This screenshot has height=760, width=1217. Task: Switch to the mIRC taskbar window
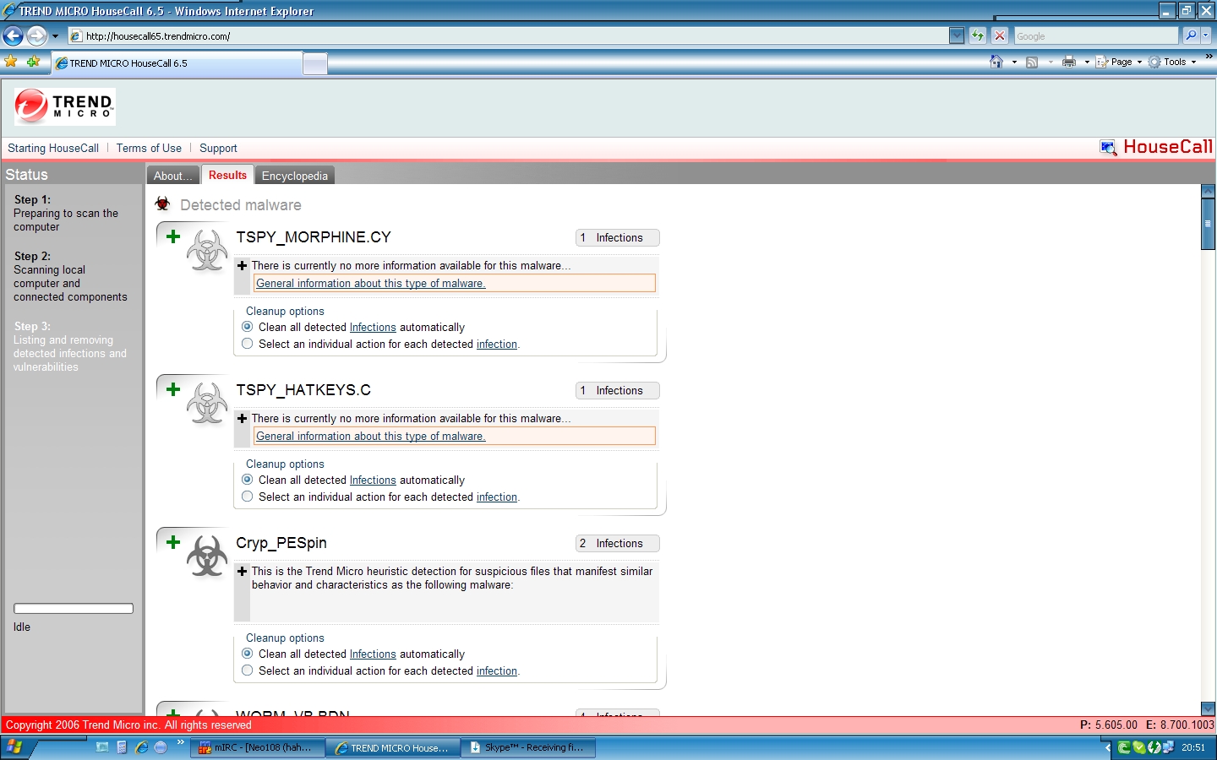coord(258,747)
